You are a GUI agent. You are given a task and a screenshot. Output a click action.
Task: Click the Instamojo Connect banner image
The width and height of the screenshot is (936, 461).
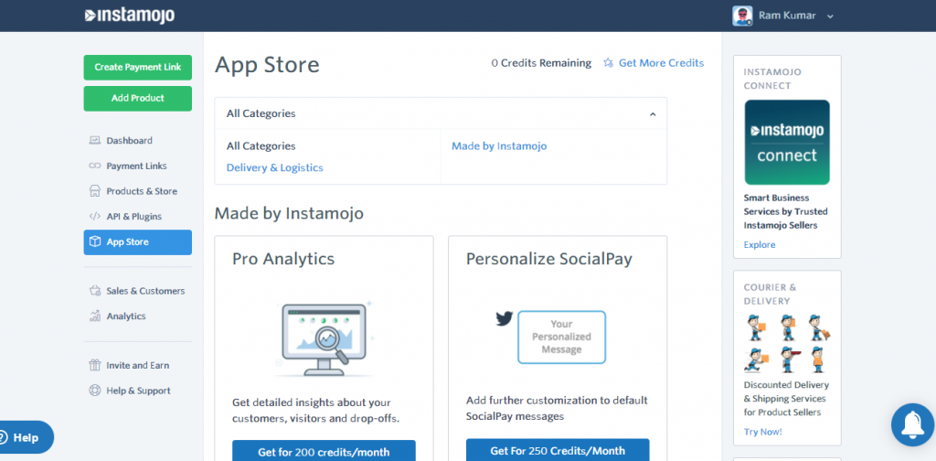click(x=787, y=143)
